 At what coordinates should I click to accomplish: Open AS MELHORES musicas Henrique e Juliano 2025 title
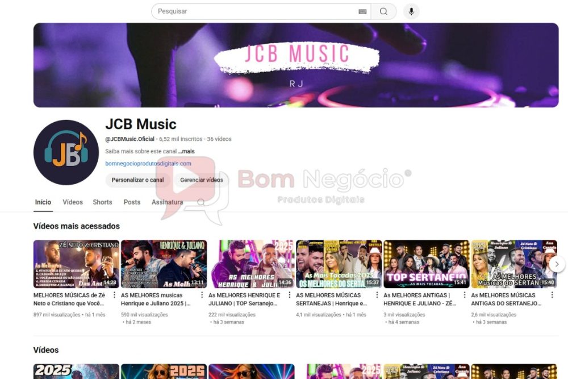156,299
